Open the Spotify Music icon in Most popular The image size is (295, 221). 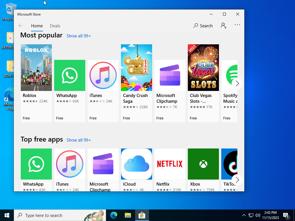229,75
